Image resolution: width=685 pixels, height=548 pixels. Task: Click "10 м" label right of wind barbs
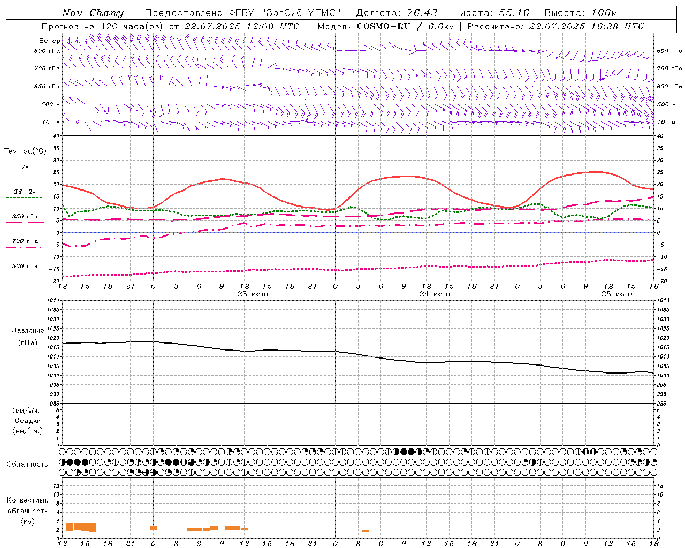click(x=666, y=122)
